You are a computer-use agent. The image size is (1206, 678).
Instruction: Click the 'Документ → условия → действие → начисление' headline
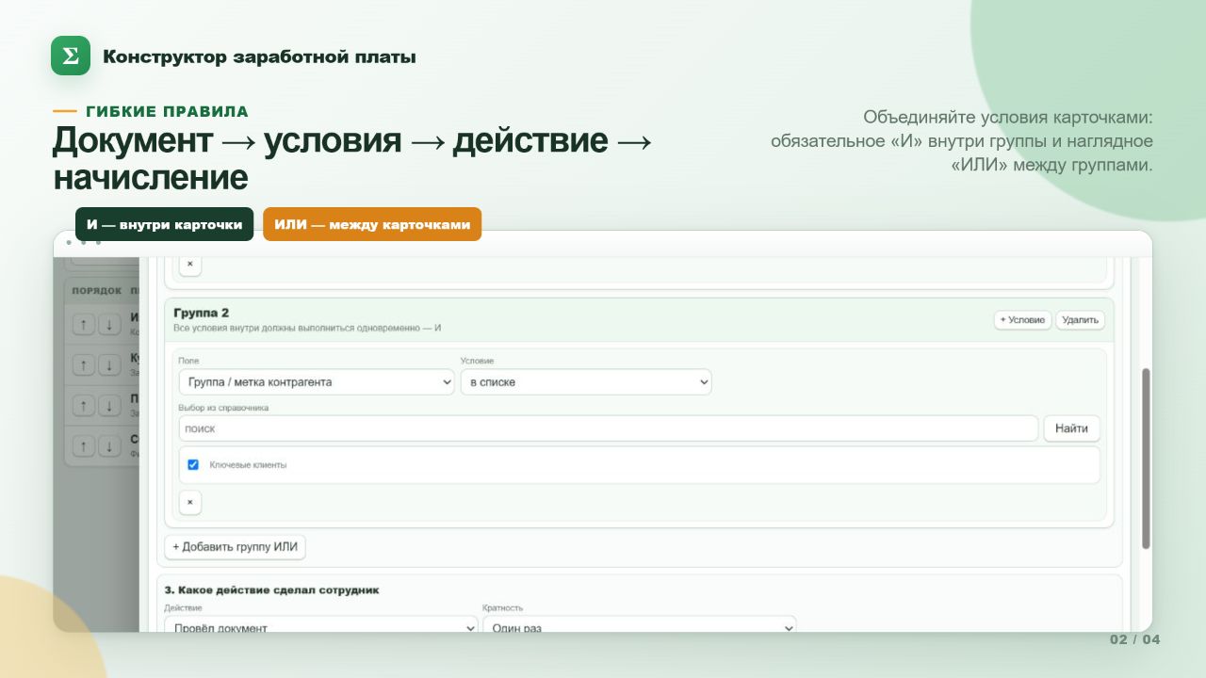(x=351, y=157)
